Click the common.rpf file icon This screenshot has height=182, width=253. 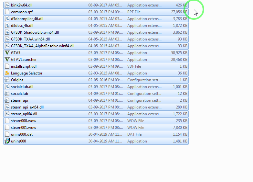pyautogui.click(x=7, y=12)
